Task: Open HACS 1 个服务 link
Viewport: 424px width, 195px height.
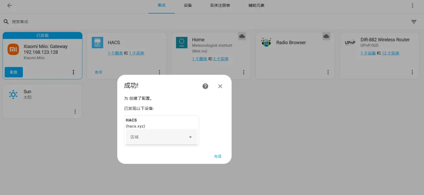Action: pyautogui.click(x=115, y=53)
